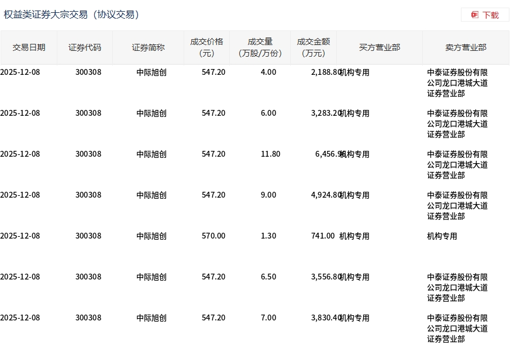
Task: Click the download icon beside 下载
Action: (x=475, y=15)
